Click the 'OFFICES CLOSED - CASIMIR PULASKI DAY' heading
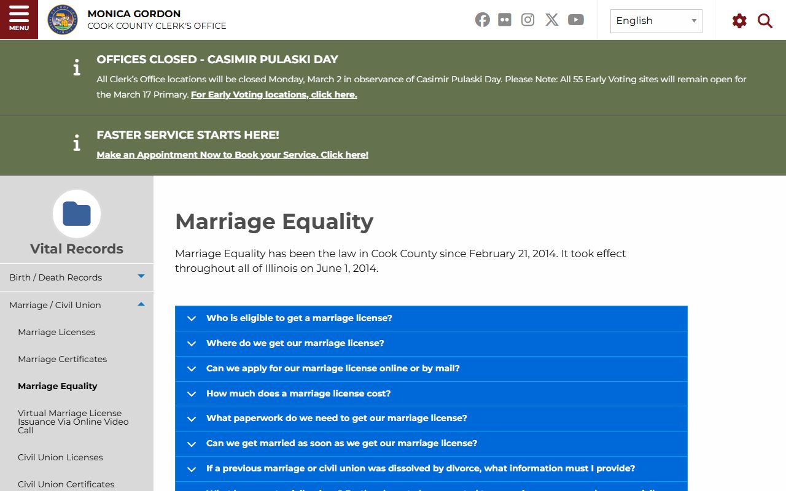The height and width of the screenshot is (491, 786). click(x=217, y=60)
